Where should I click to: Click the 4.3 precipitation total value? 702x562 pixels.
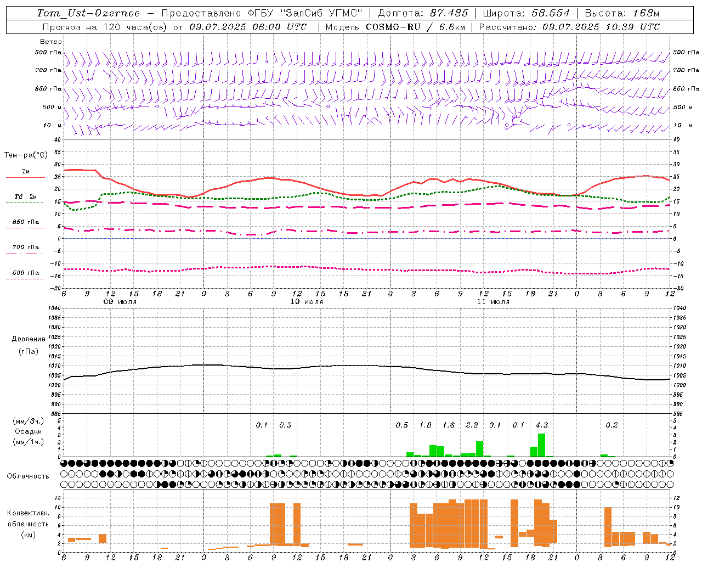541,425
